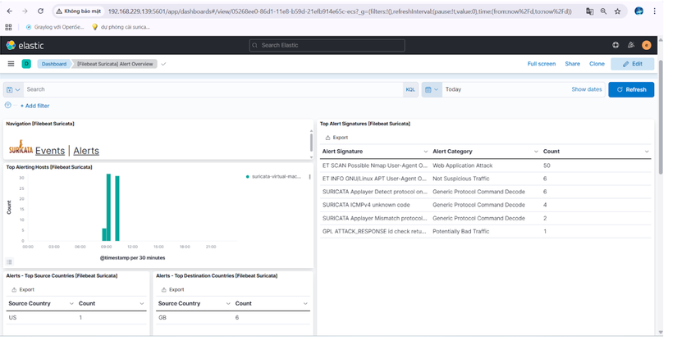Viewport: 677px width, 340px height.
Task: Expand the Alert Category column menu
Action: [x=536, y=152]
